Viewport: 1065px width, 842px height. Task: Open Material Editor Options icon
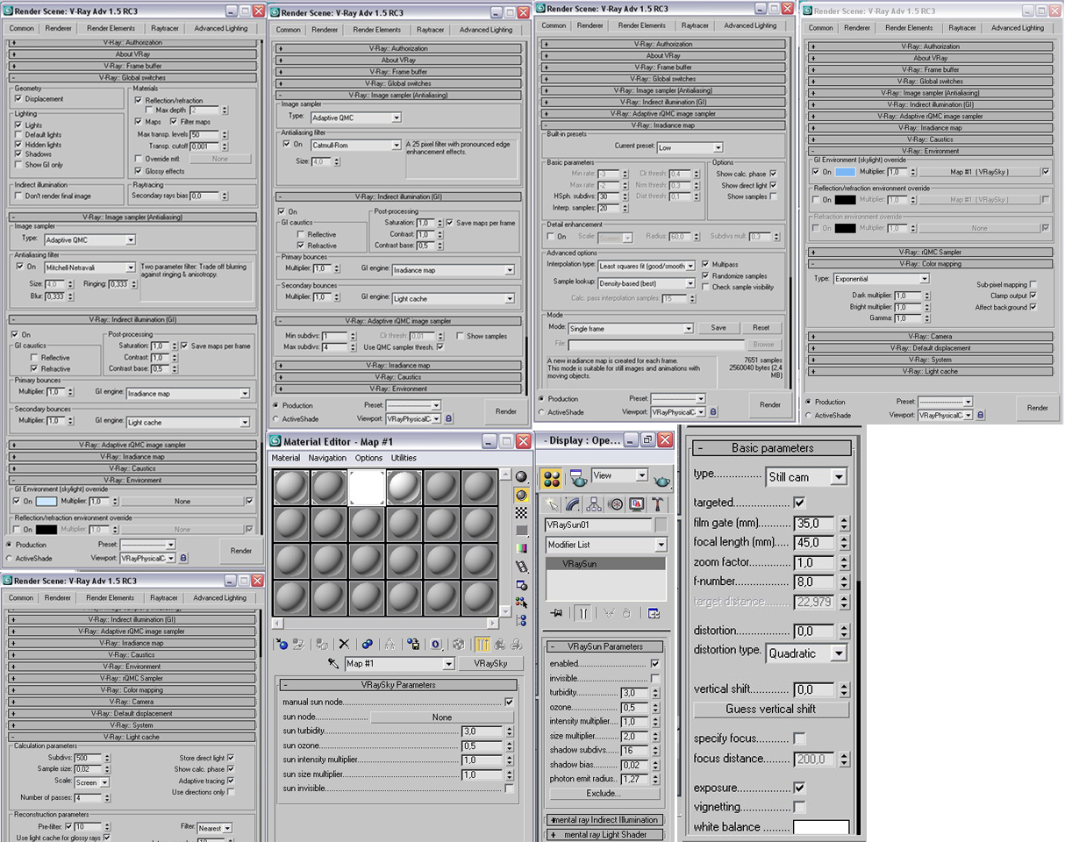click(x=521, y=584)
